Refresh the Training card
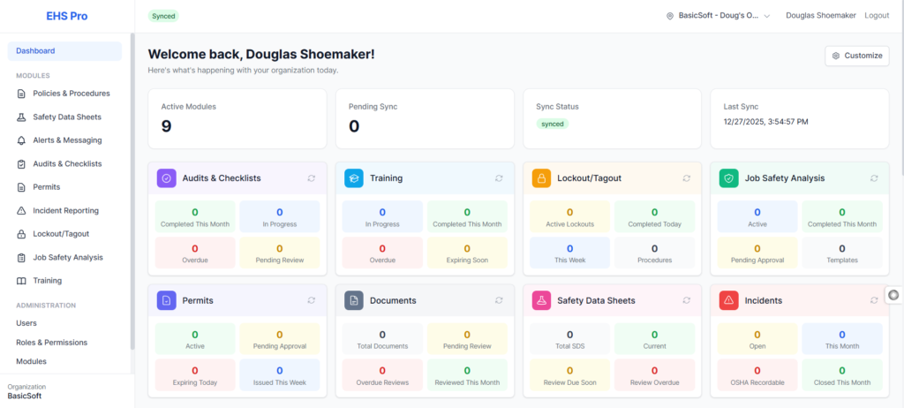Screen dimensions: 904x408 [500, 178]
